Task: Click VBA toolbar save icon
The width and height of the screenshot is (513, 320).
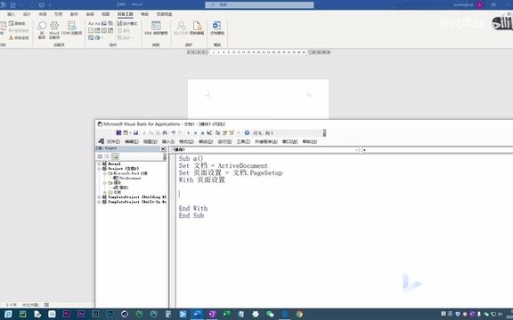Action: (x=135, y=133)
